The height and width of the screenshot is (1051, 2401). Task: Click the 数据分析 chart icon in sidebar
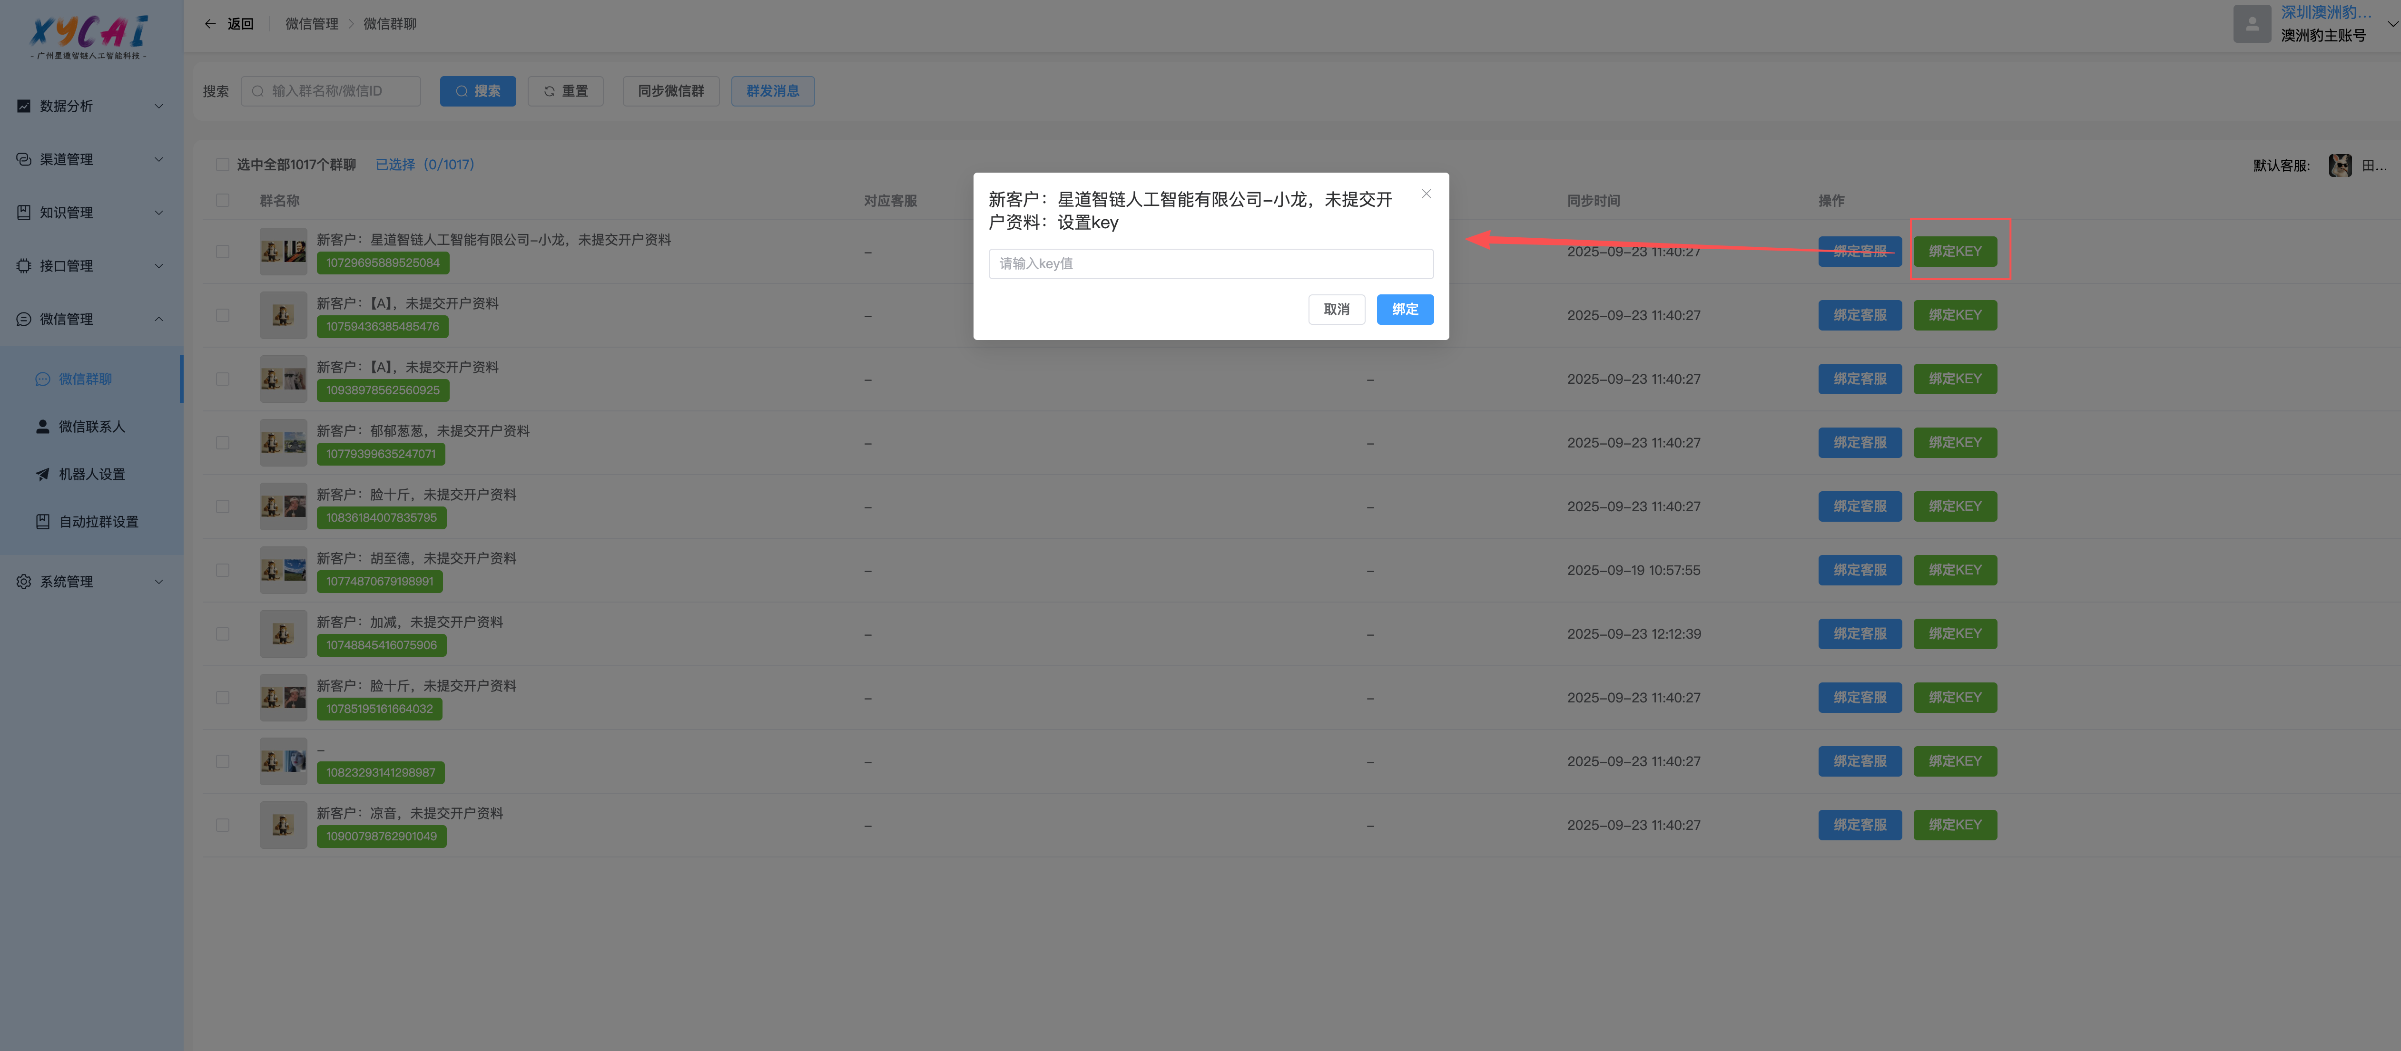pyautogui.click(x=24, y=106)
